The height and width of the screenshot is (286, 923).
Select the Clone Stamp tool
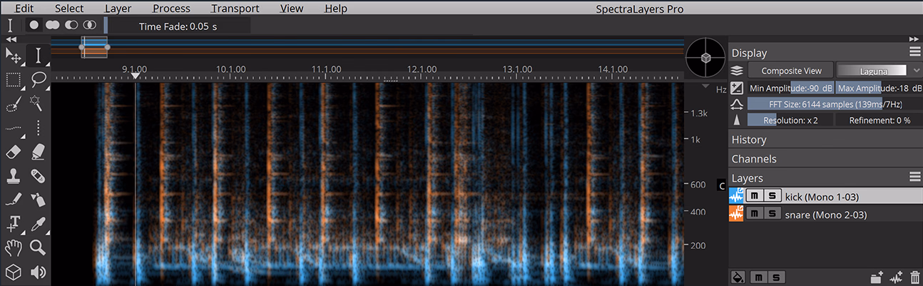point(13,175)
